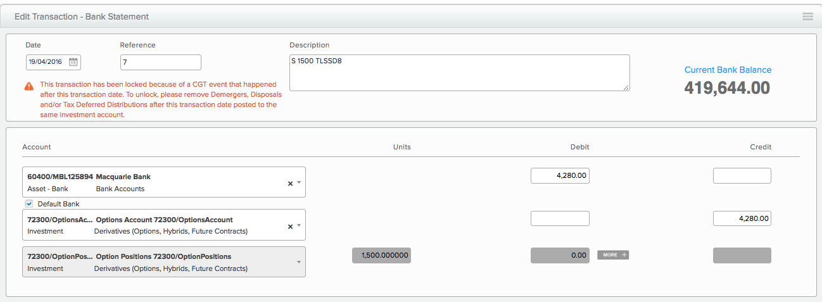Viewport: 822px width, 302px height.
Task: Select the units field 1,500.000000
Action: click(x=381, y=255)
